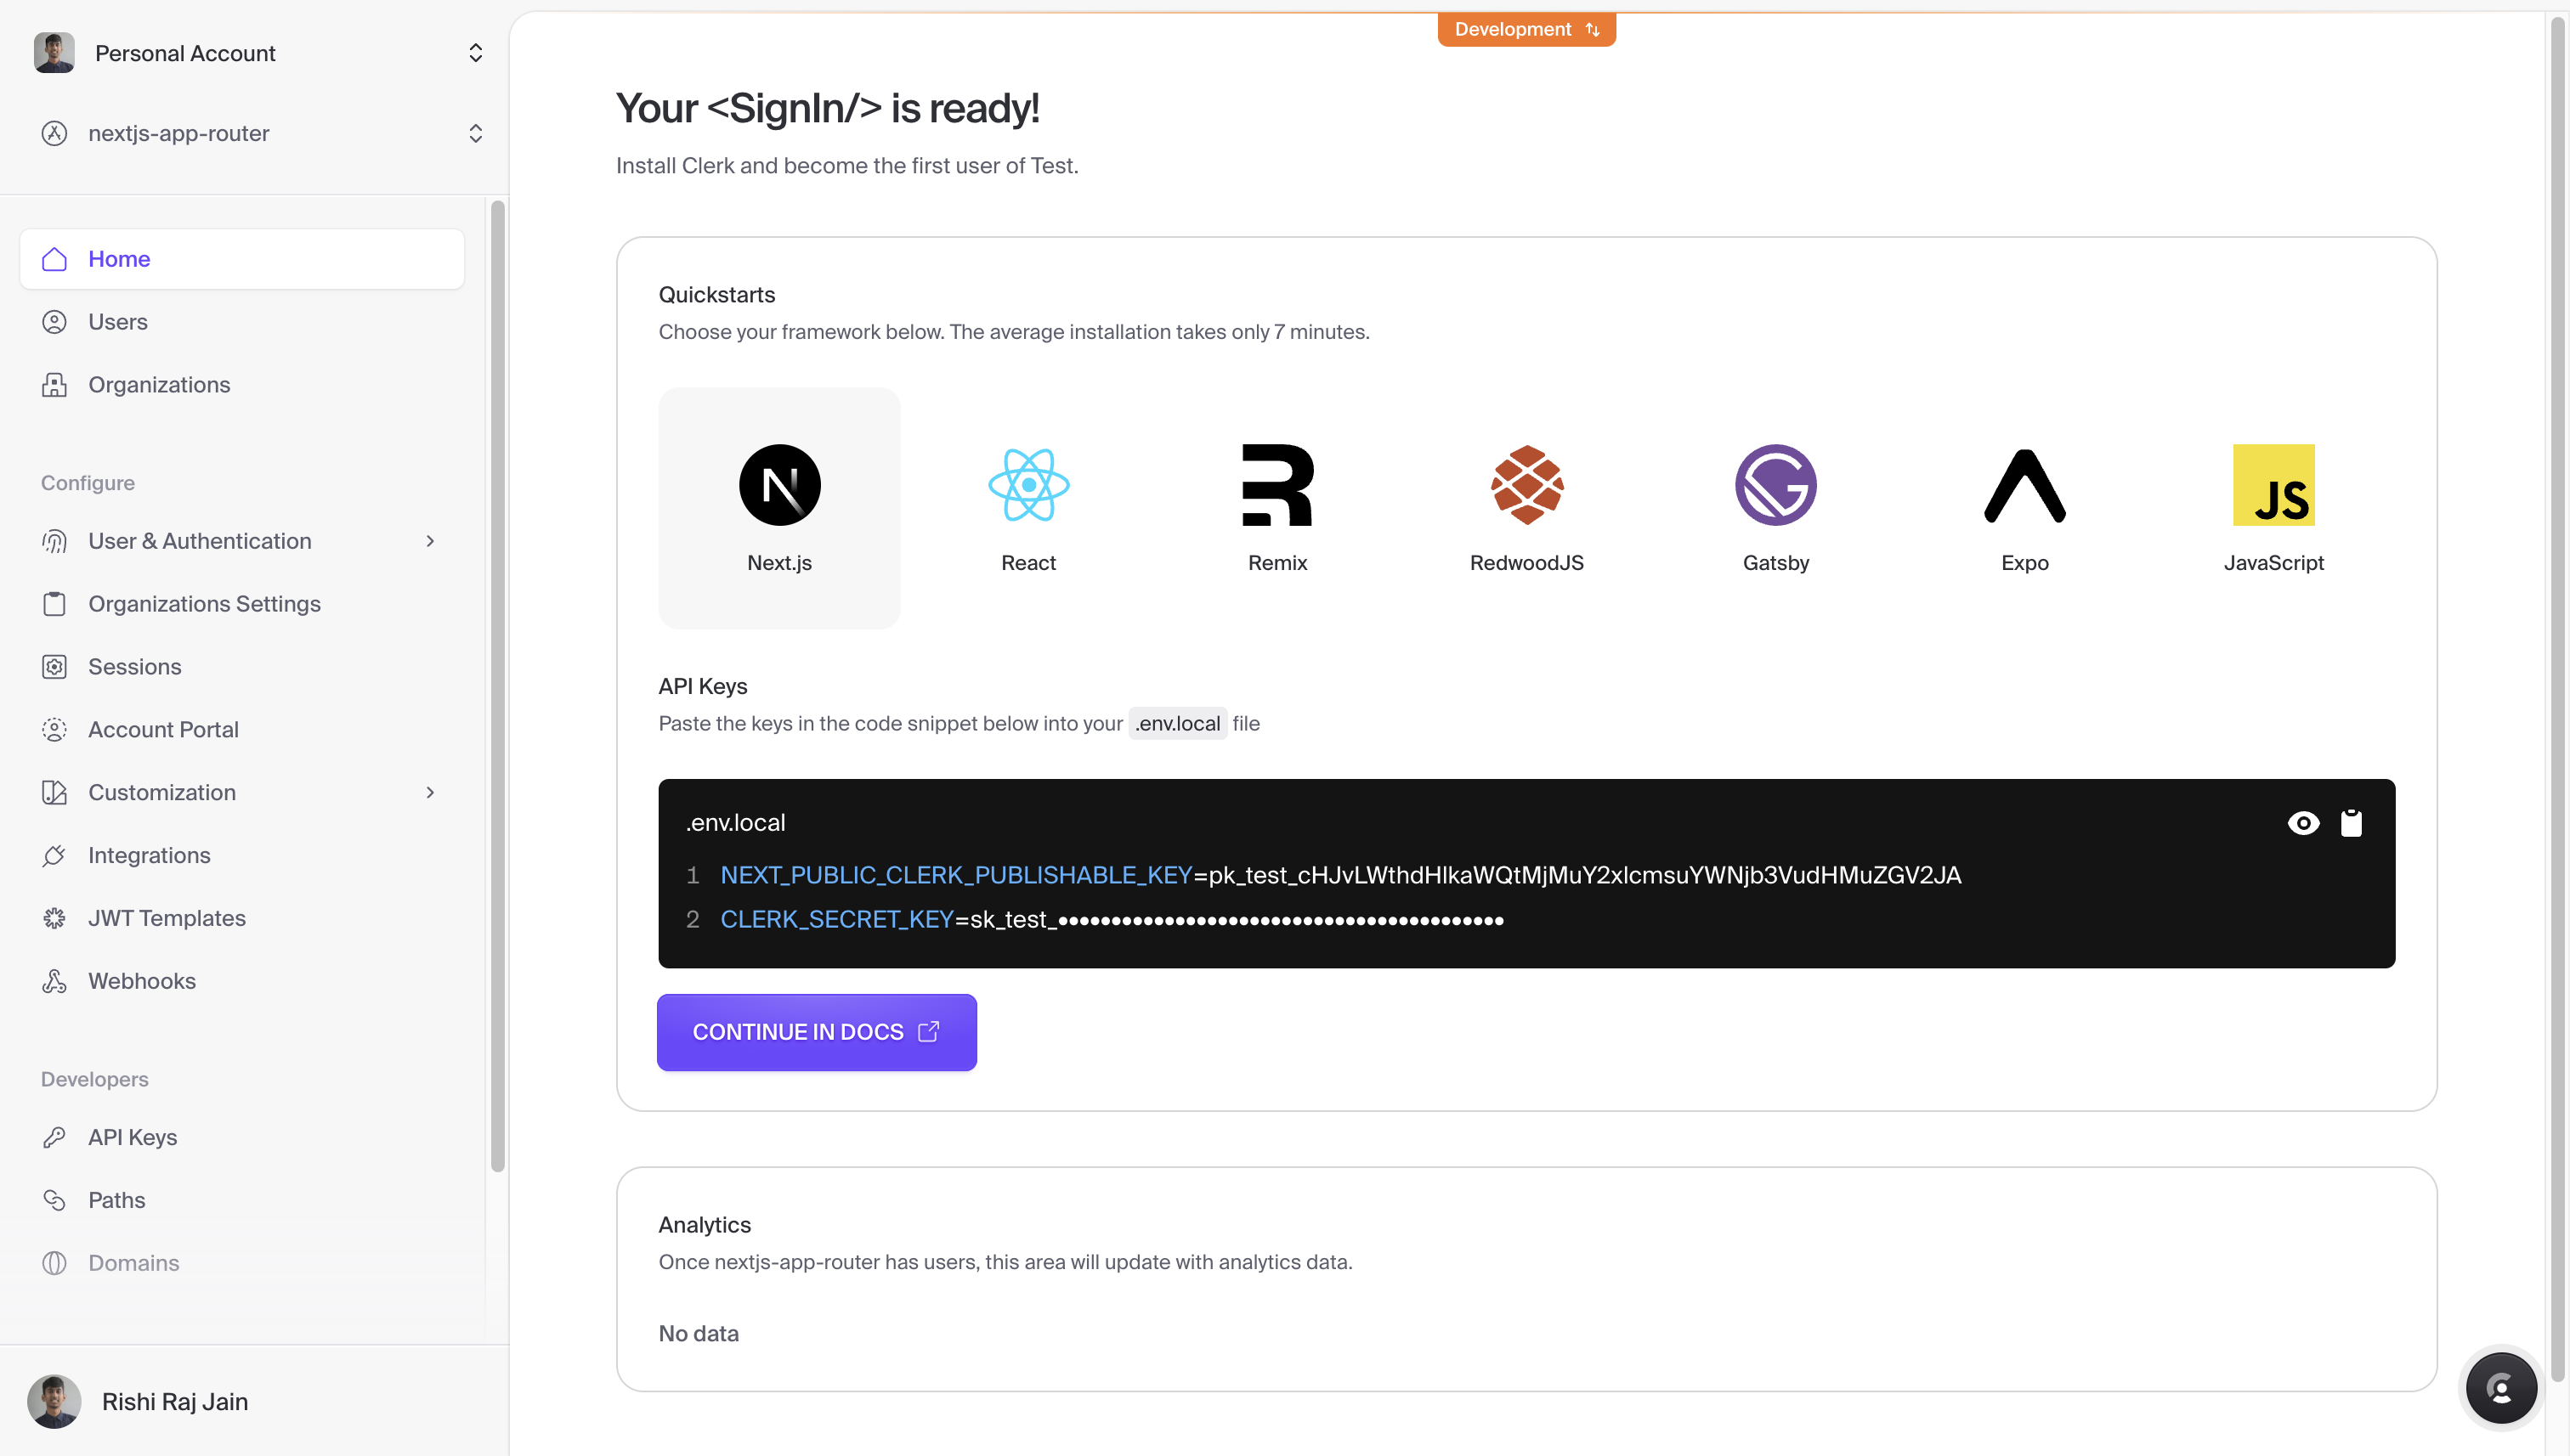Screen dimensions: 2570x1456
Task: Go to Users in the sidebar
Action: (118, 322)
